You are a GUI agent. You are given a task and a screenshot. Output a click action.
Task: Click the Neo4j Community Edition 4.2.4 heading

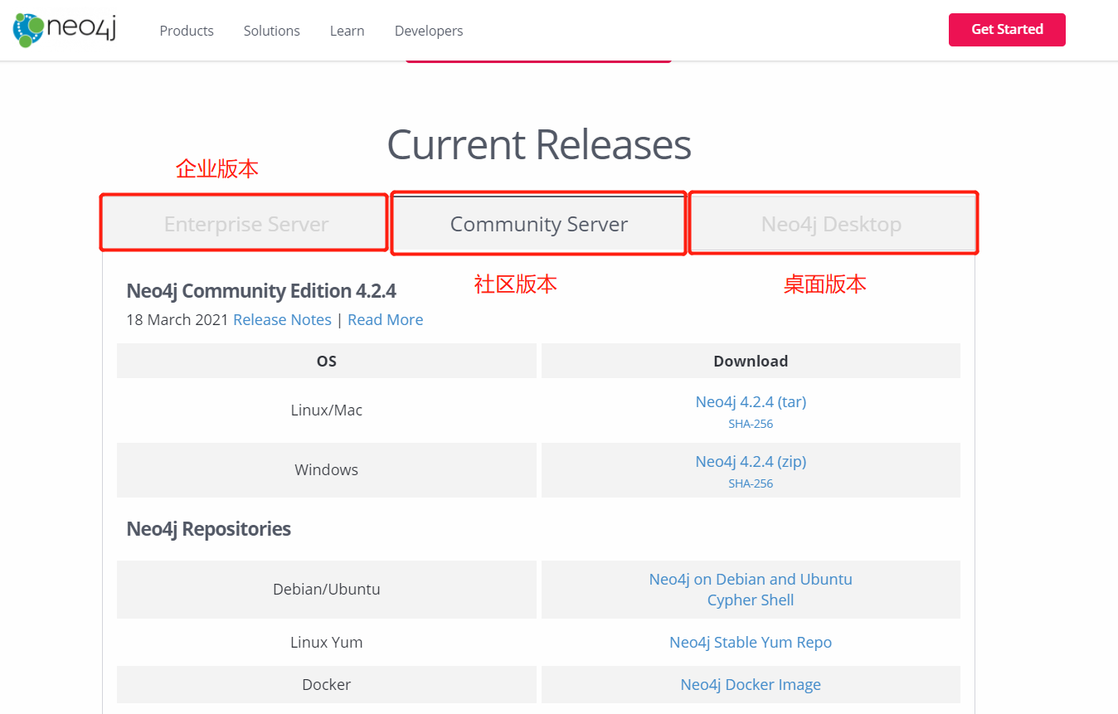[x=261, y=291]
